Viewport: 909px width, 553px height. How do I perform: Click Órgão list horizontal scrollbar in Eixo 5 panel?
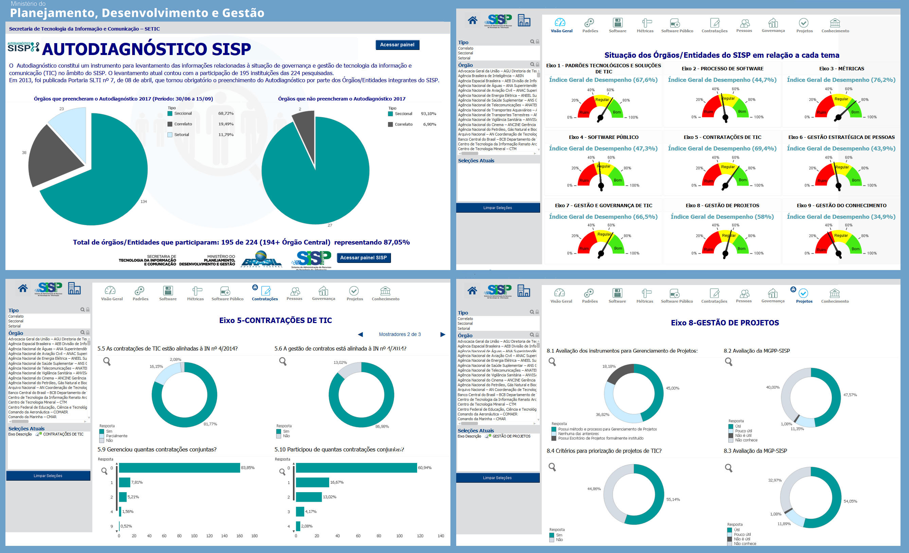[48, 421]
